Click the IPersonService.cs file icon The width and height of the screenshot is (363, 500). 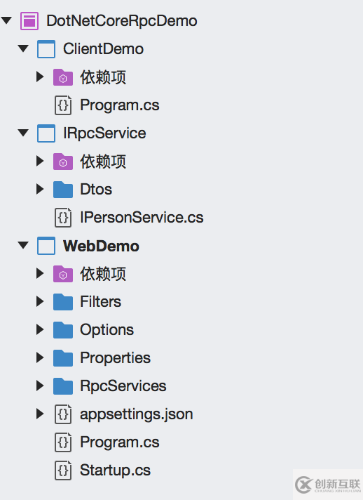tap(63, 218)
